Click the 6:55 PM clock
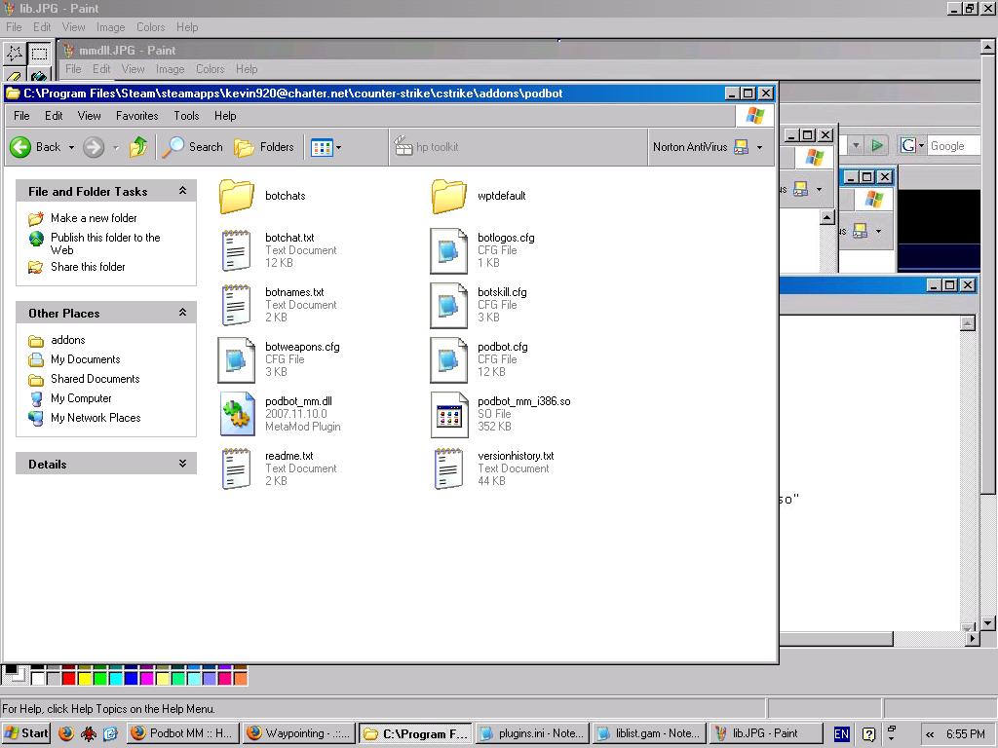 (x=966, y=734)
